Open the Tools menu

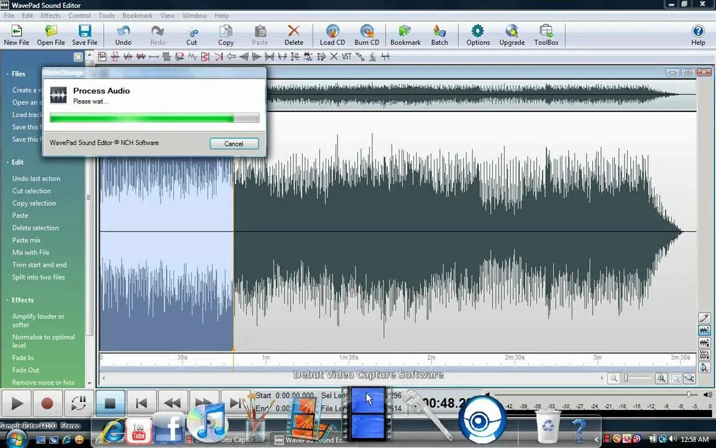(x=106, y=16)
